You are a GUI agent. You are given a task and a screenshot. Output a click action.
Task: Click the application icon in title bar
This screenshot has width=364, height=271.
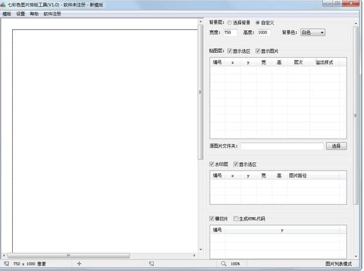pyautogui.click(x=3, y=5)
